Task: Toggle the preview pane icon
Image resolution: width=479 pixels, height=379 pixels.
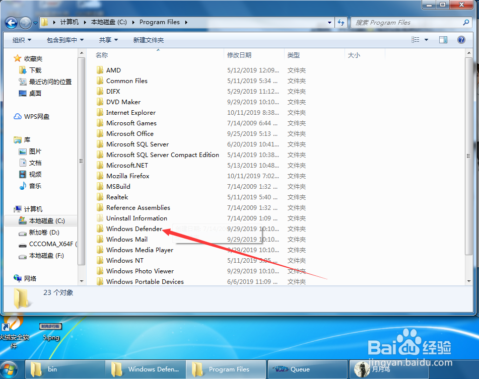Action: click(443, 40)
